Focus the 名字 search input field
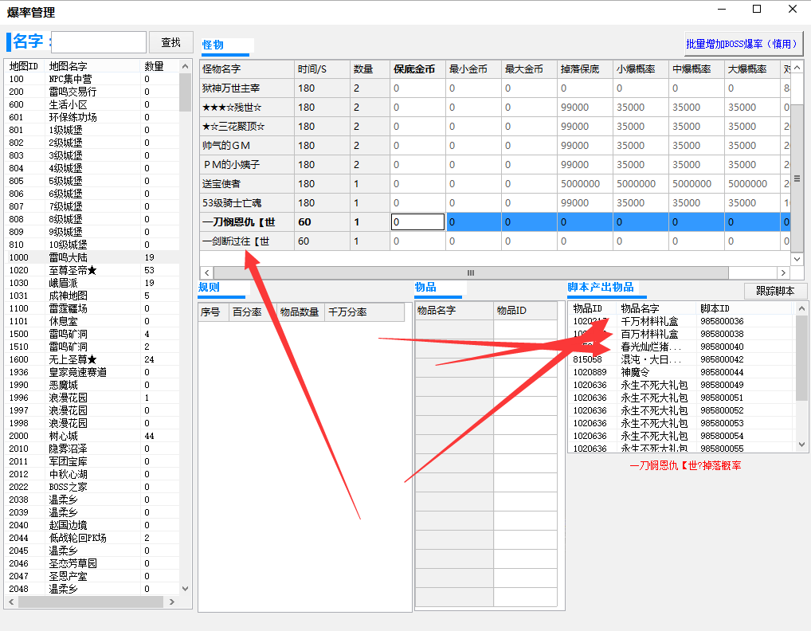The image size is (811, 631). pyautogui.click(x=99, y=42)
